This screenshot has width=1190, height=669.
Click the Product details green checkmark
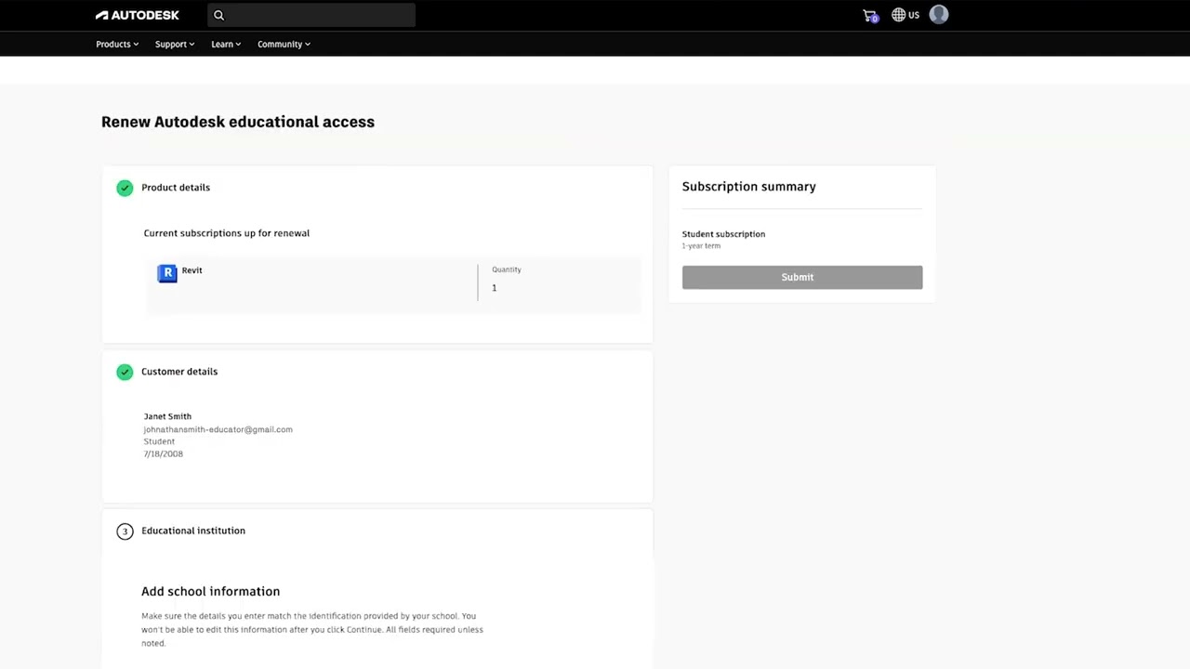[125, 188]
